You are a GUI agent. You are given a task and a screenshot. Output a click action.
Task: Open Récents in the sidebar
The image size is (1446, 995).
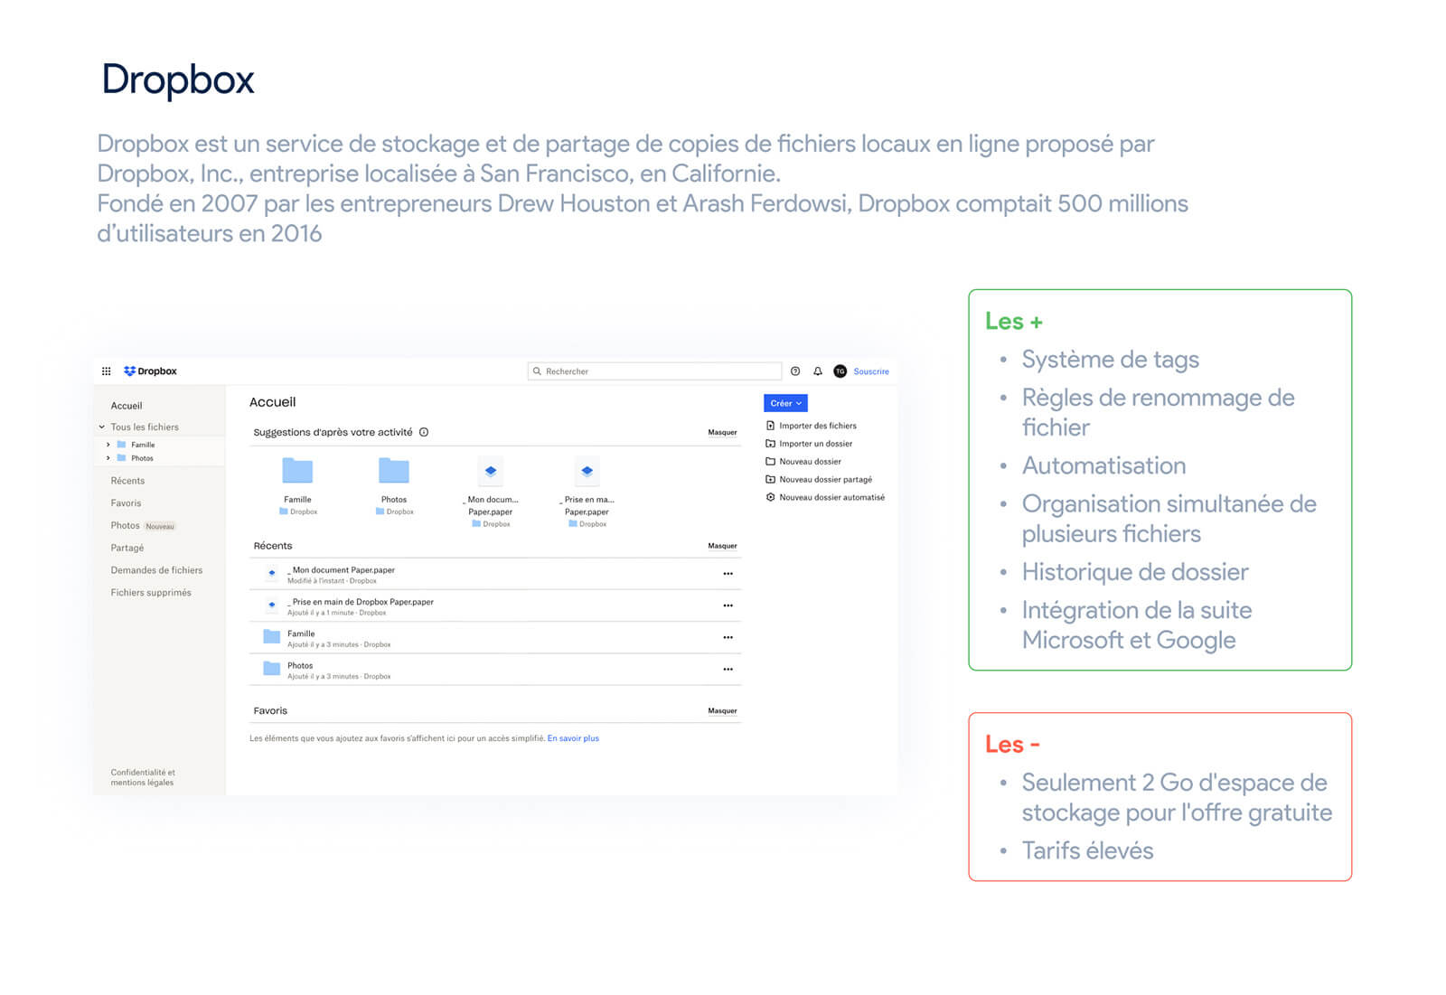point(127,481)
